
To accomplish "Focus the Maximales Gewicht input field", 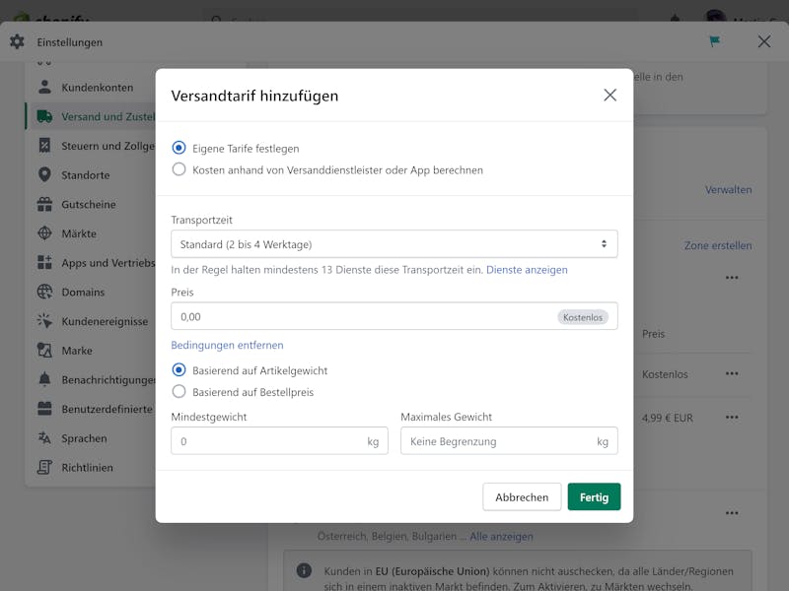I will pyautogui.click(x=509, y=441).
